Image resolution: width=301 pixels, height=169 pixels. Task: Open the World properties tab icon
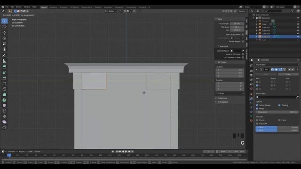coord(251,89)
